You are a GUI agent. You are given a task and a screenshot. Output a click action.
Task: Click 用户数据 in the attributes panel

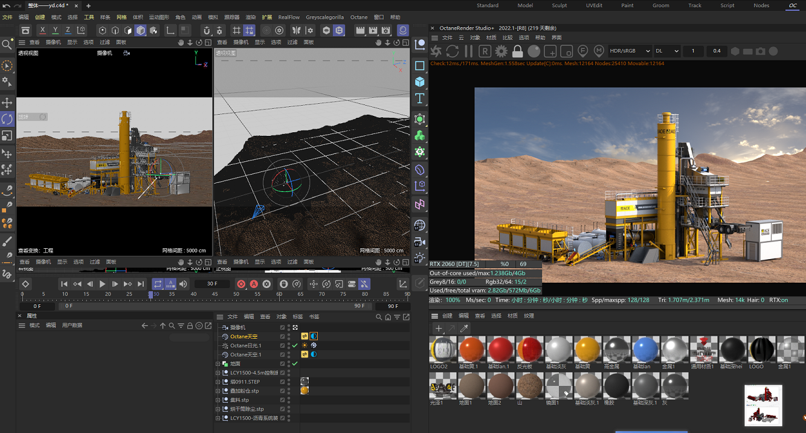[73, 326]
